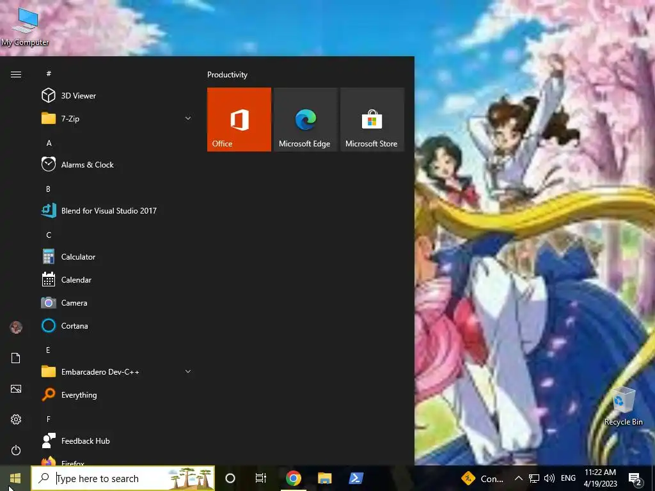The image size is (655, 491).
Task: Open 3D Viewer from the app list
Action: tap(117, 96)
